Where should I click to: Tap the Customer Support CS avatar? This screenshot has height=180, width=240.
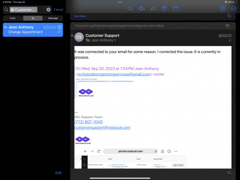click(79, 37)
